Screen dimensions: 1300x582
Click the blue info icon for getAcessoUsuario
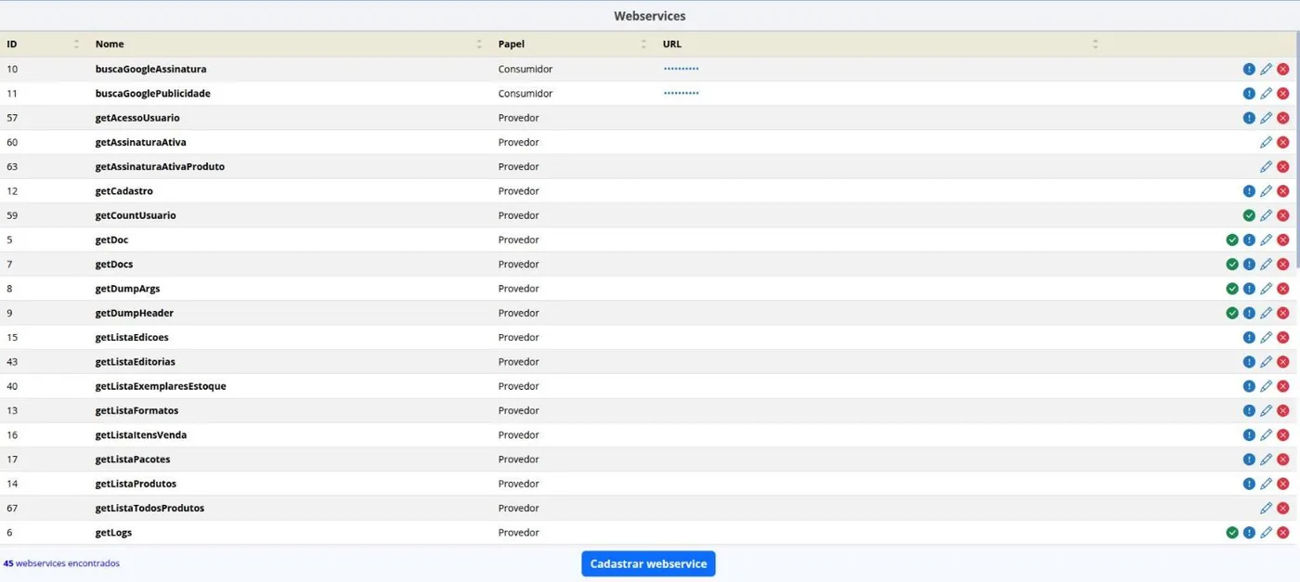(x=1249, y=118)
